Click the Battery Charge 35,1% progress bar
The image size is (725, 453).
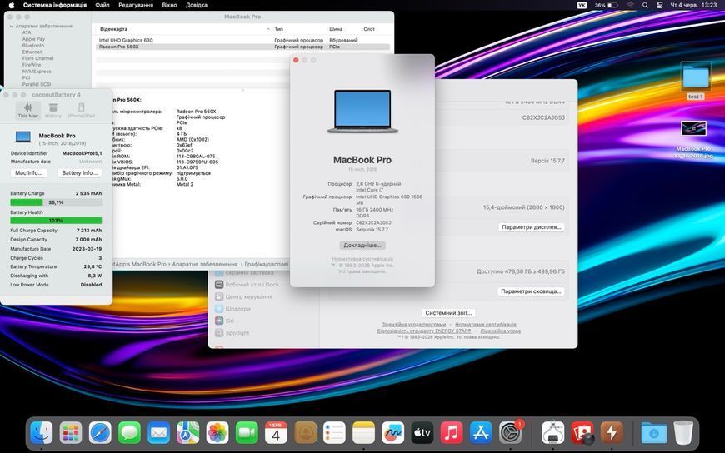[56, 202]
